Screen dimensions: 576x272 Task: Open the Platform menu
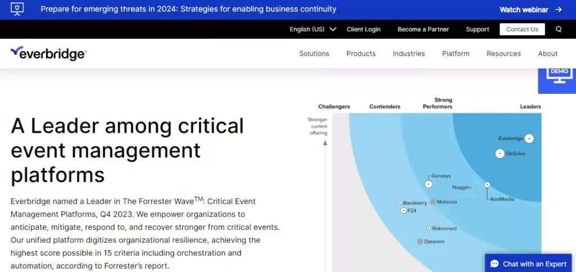tap(456, 53)
